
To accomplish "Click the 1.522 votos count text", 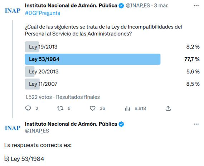I will pos(38,97).
